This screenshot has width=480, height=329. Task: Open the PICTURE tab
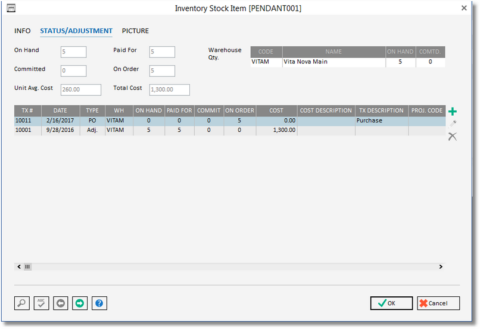pos(135,31)
